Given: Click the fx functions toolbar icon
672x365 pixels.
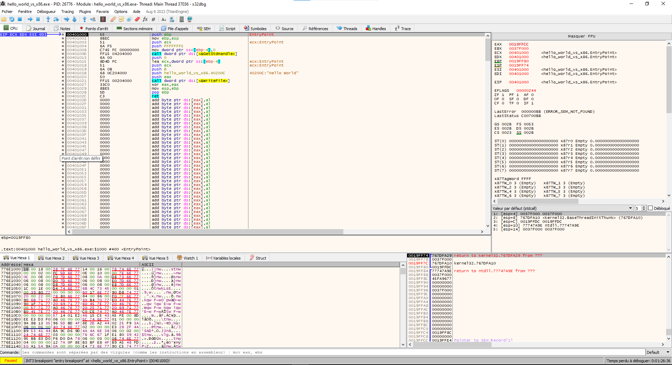Looking at the screenshot, I should 145,19.
